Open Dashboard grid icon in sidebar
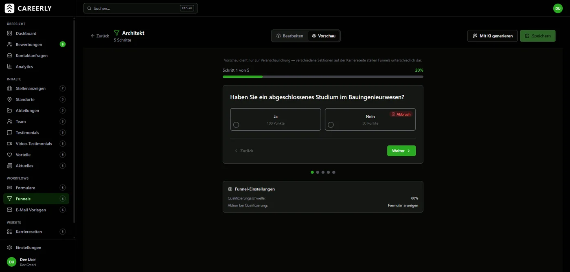 click(x=9, y=33)
